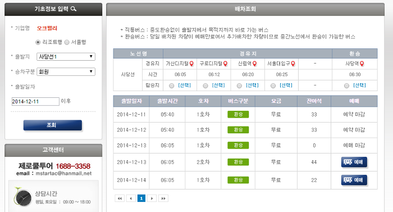Click the 출발시간 column header
The image size is (393, 212).
(167, 101)
